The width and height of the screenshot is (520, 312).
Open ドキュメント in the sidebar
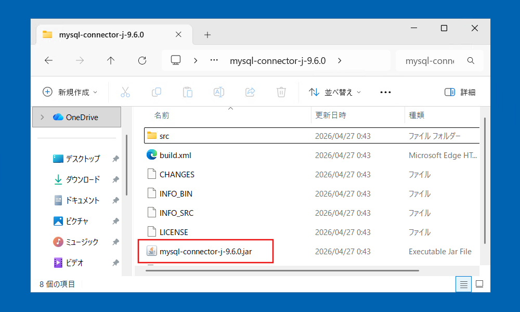point(83,200)
